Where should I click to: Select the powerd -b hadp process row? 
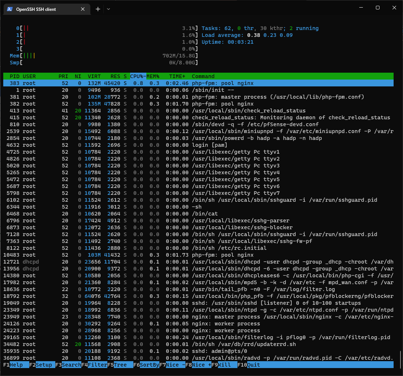(198, 138)
